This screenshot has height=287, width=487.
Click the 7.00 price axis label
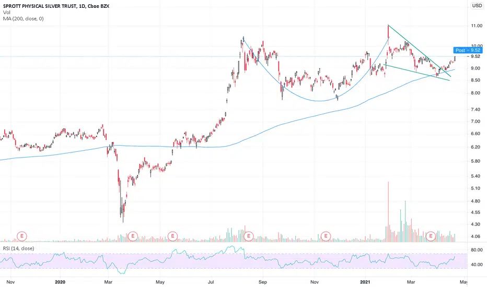477,121
